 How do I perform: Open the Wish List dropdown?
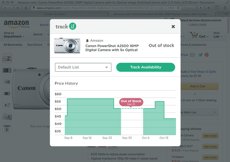(x=218, y=35)
